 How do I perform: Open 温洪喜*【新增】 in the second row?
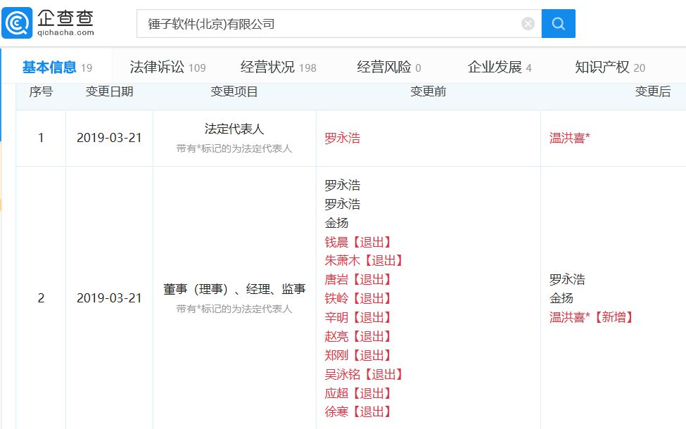pos(591,317)
